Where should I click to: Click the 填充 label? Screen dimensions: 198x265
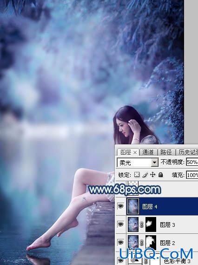click(x=178, y=175)
